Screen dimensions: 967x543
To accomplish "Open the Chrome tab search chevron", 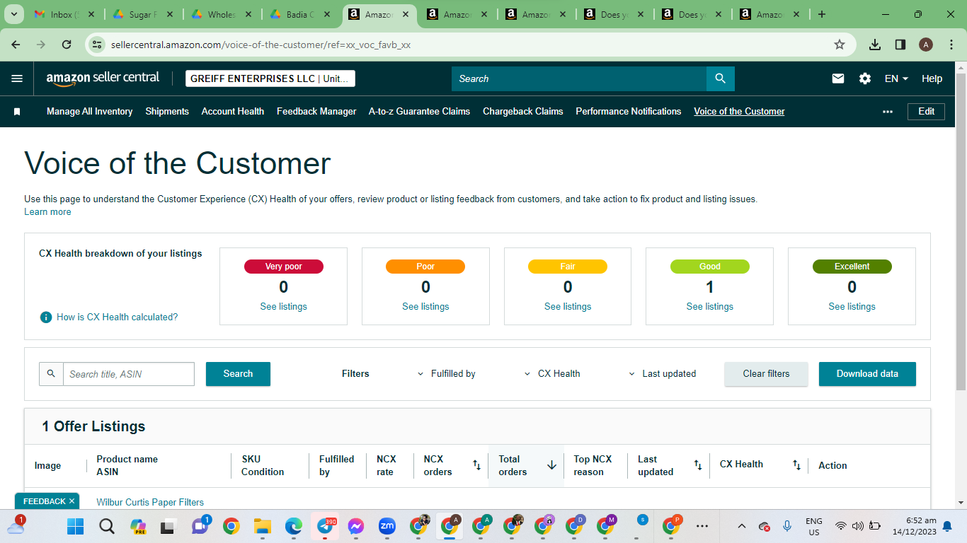I will (13, 14).
